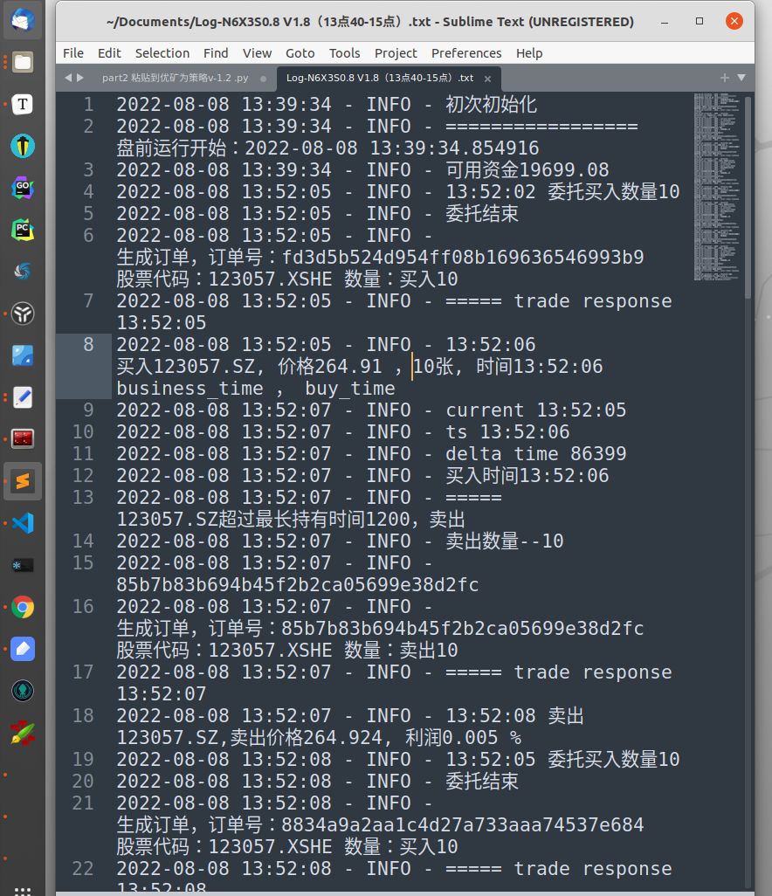Open the dark terminal with asterisk icon
The image size is (772, 896).
pos(23,565)
